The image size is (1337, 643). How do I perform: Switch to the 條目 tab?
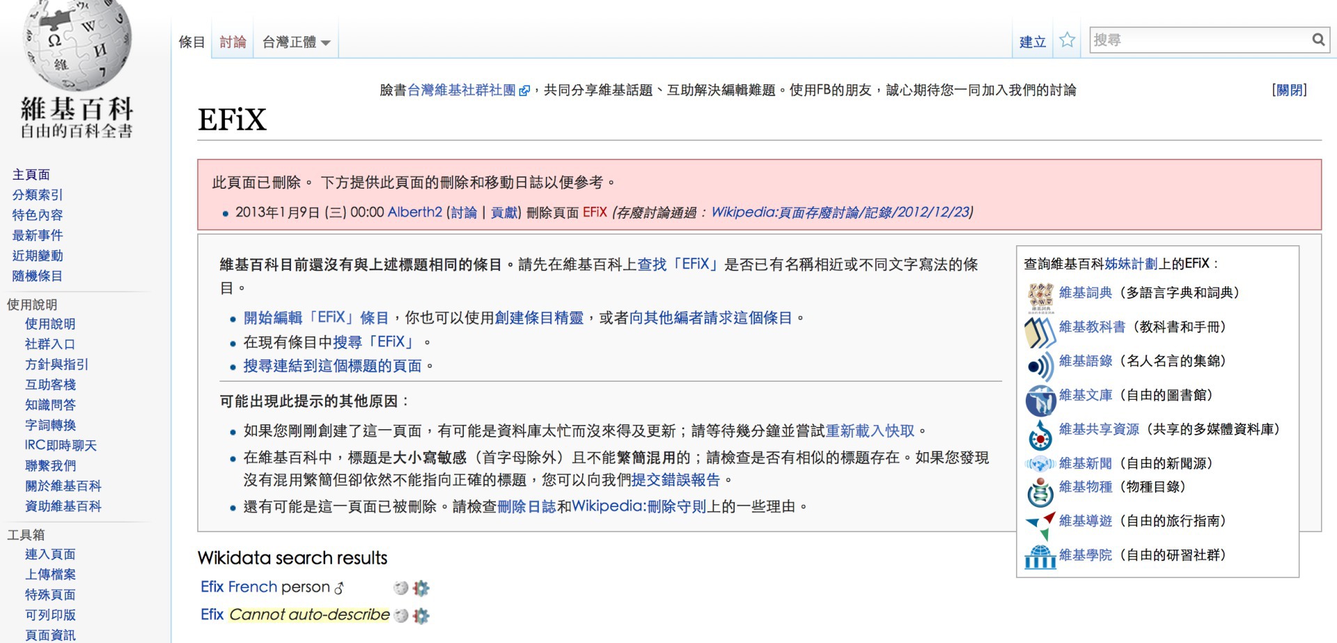[x=191, y=42]
